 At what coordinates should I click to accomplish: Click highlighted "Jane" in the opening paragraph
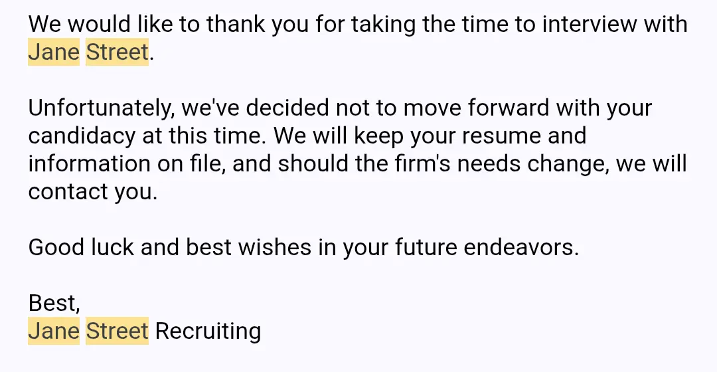tap(54, 52)
